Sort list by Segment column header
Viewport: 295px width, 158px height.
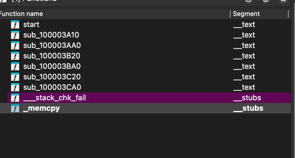point(246,14)
